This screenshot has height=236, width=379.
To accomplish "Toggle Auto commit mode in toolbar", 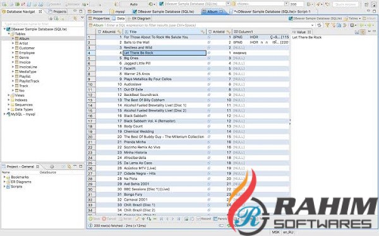I will pos(133,4).
